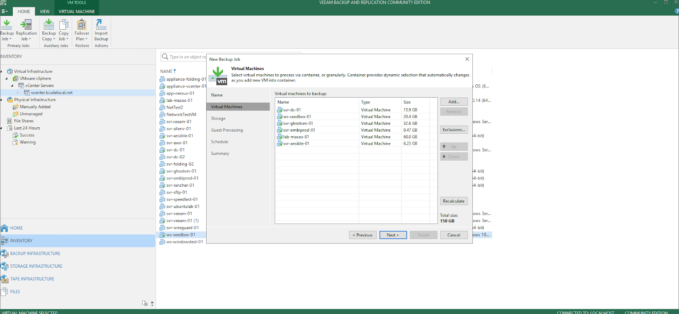
Task: Click the Previous button
Action: click(362, 235)
